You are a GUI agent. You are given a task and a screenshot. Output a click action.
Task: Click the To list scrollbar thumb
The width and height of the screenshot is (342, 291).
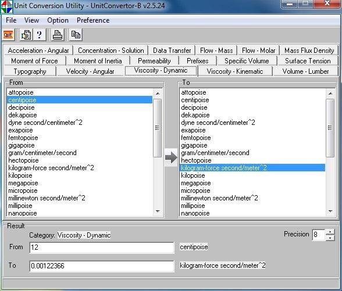point(330,128)
